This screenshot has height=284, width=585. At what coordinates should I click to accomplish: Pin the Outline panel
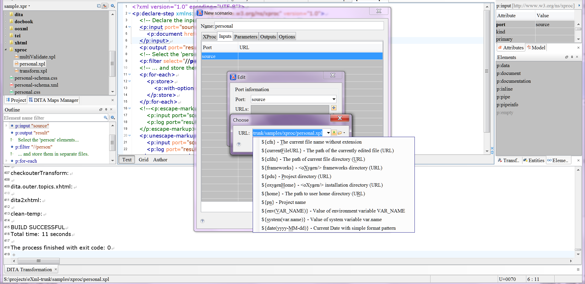tap(106, 110)
